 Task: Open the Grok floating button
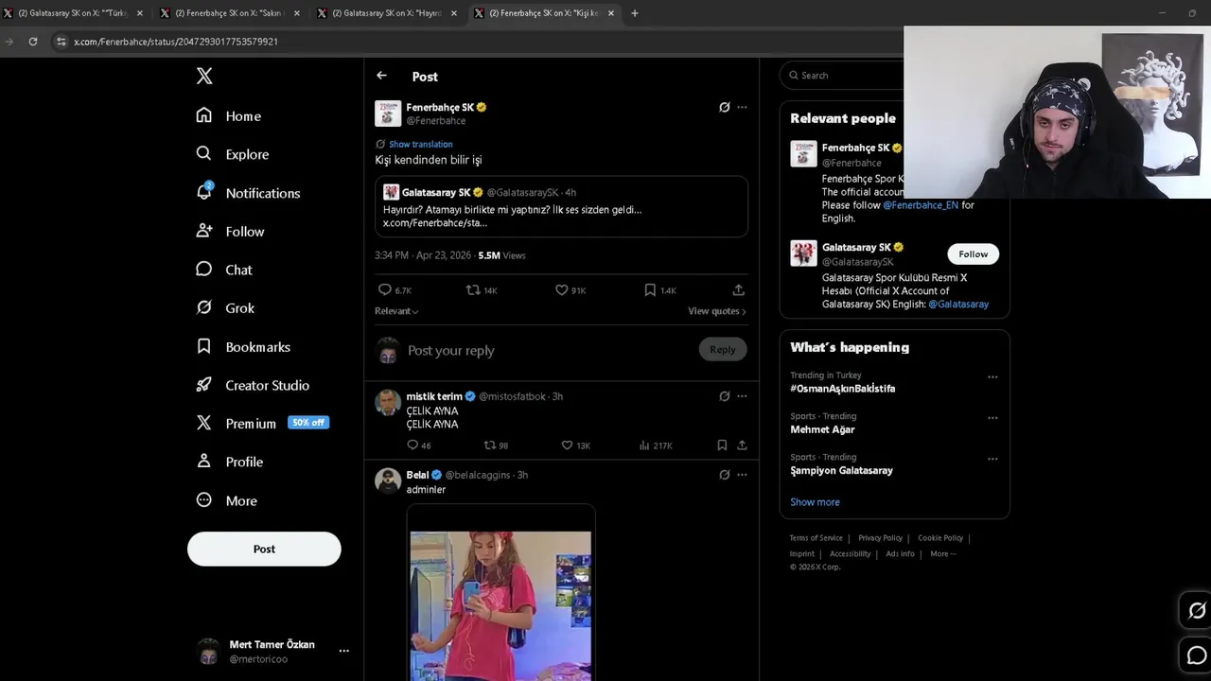coord(1196,611)
